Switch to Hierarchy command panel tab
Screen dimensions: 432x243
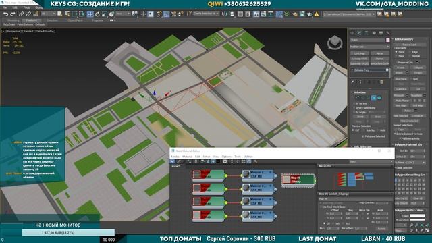coord(367,33)
